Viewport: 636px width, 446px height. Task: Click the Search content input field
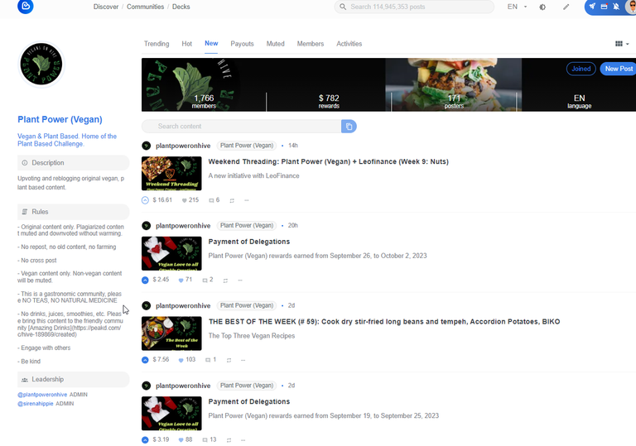tap(241, 127)
